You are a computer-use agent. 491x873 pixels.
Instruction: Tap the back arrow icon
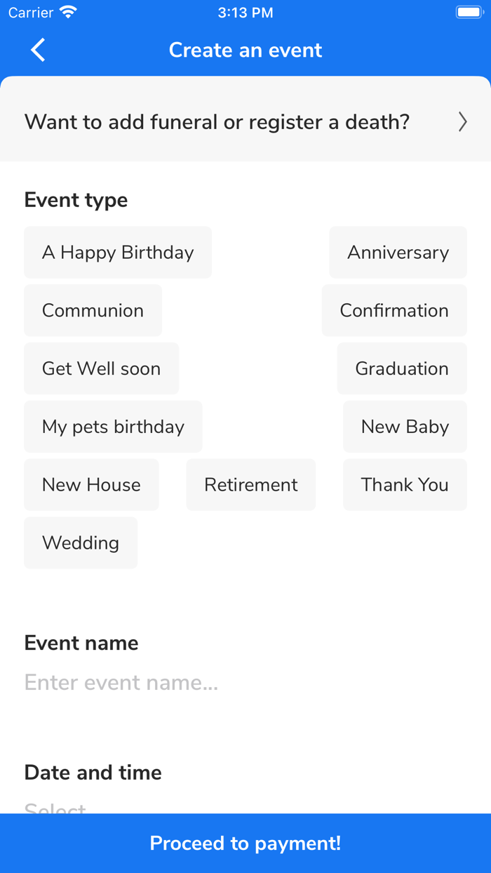coord(38,50)
